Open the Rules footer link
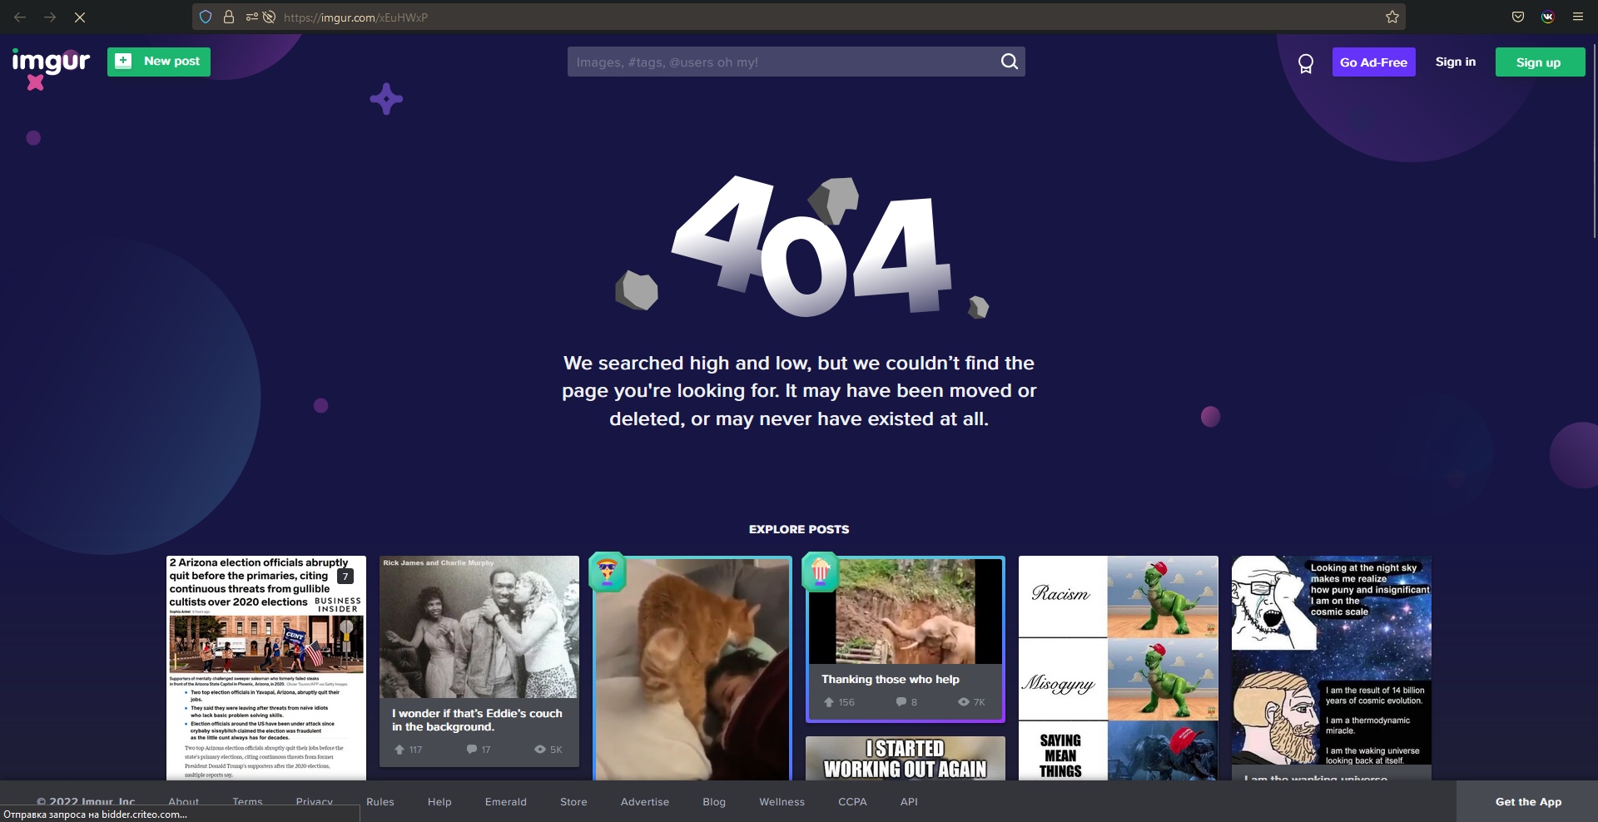 pyautogui.click(x=380, y=802)
